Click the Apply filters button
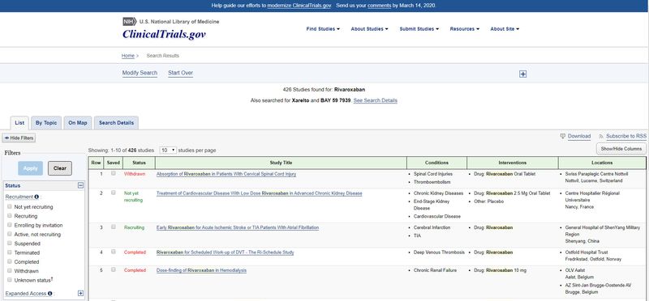This screenshot has width=649, height=301. (30, 168)
